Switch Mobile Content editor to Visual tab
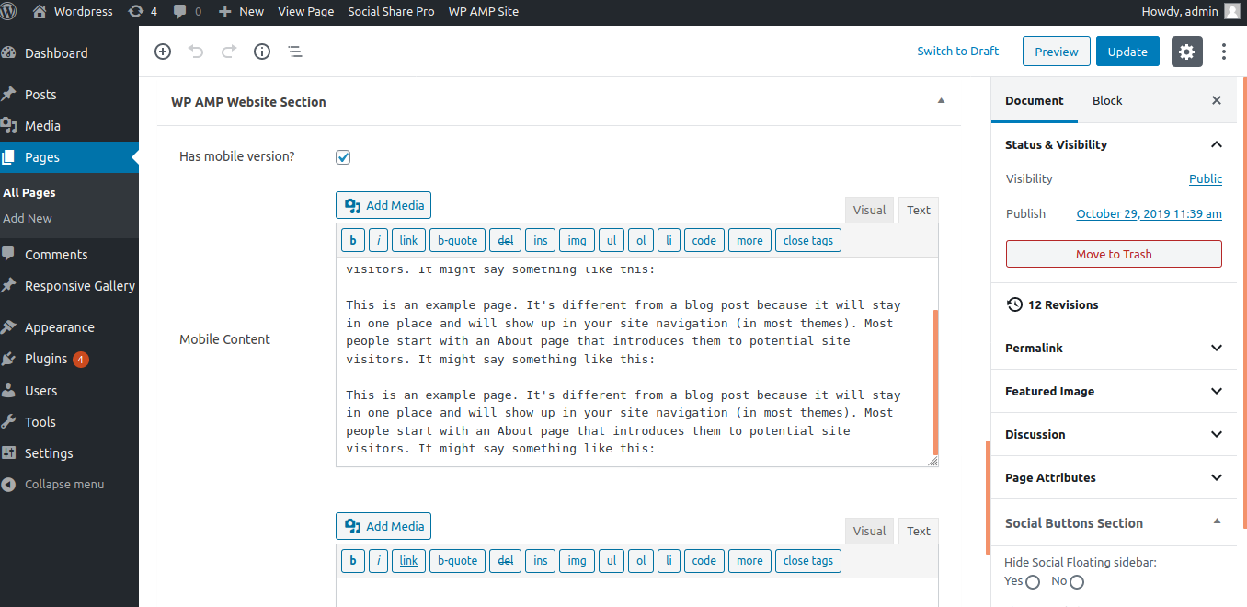Screen dimensions: 1247x607 coord(869,210)
